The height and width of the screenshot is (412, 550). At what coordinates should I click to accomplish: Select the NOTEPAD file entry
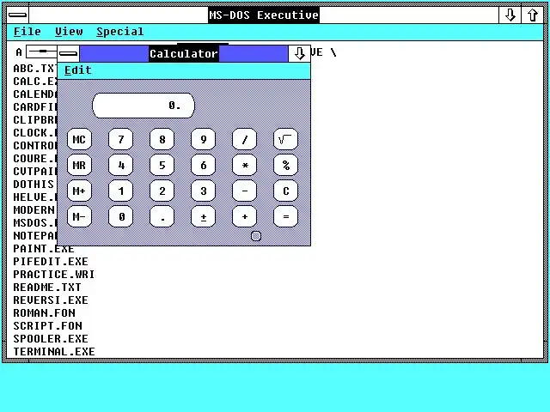[x=34, y=236]
